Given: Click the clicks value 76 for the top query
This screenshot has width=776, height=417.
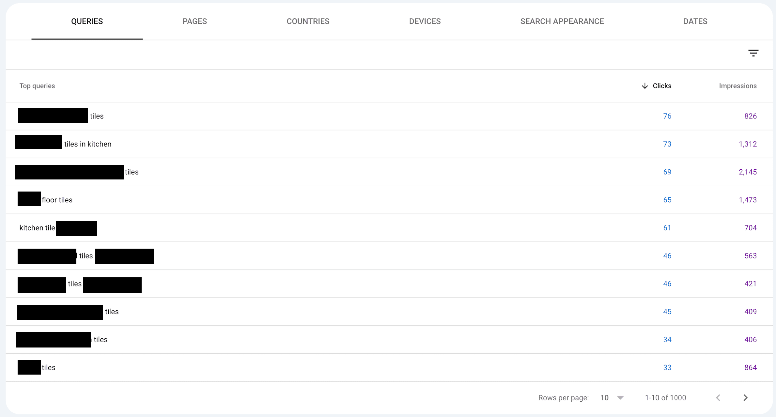Looking at the screenshot, I should [667, 116].
